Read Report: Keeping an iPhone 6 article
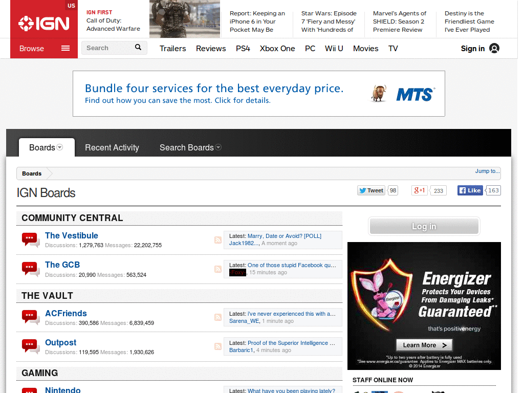Viewport: 524px width, 393px height. click(x=257, y=21)
